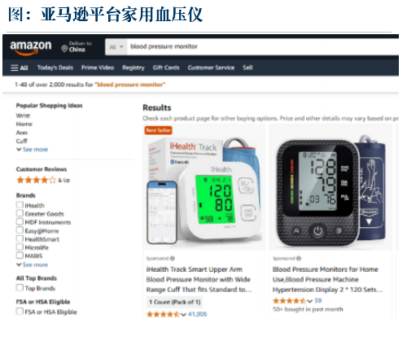Click the Amazon logo
Viewport: 407px width, 345px height.
(x=31, y=47)
